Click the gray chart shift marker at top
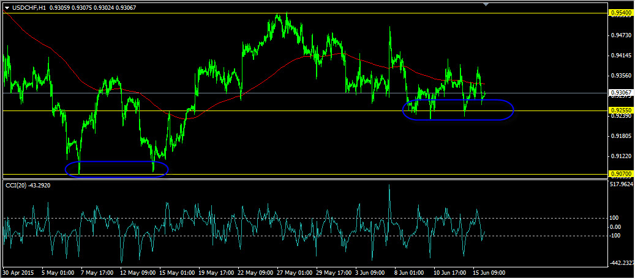Viewport: 635px width, 279px height. [x=486, y=4]
